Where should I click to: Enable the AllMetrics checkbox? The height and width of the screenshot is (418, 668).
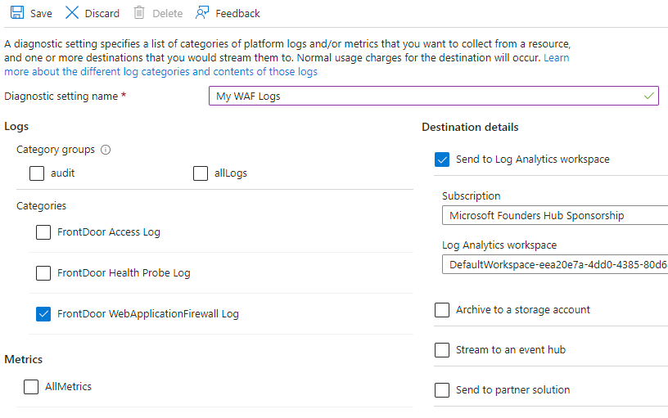pyautogui.click(x=30, y=386)
